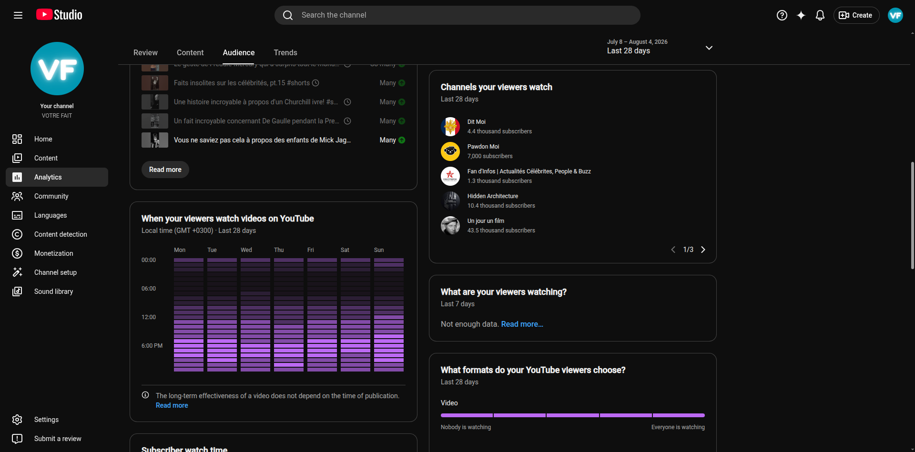Click the Community people icon
Viewport: 915px width, 452px height.
(x=17, y=196)
